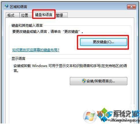140x124 pixels.
Task: Click the 显示语言 group label
Action: tap(18, 59)
